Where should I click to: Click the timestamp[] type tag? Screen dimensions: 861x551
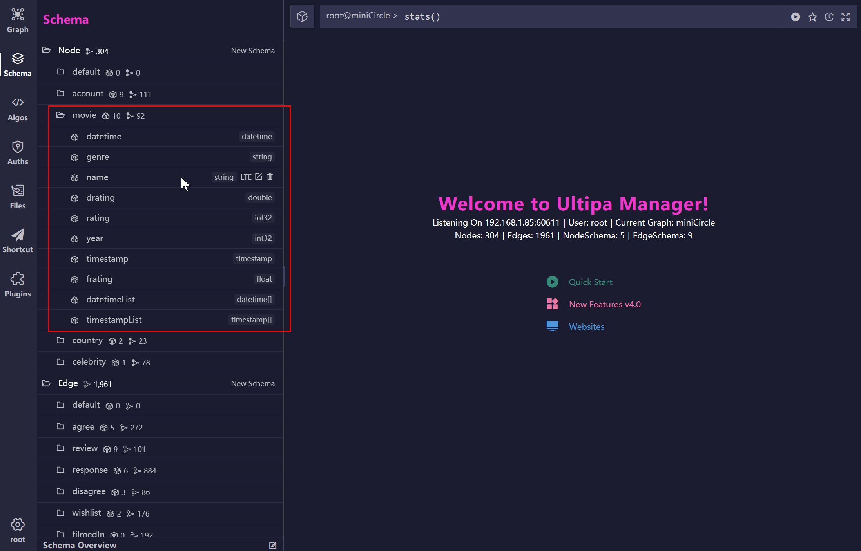point(251,320)
